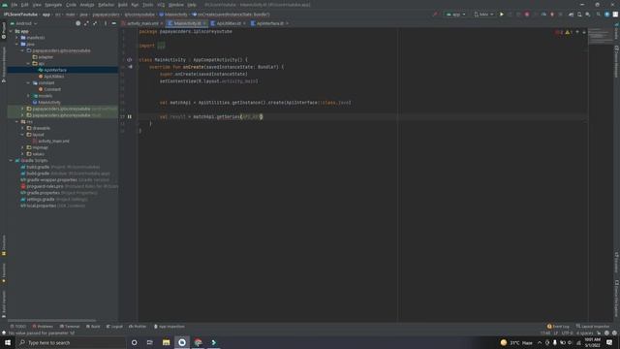
Task: Open notification center icon in system tray
Action: 609,342
